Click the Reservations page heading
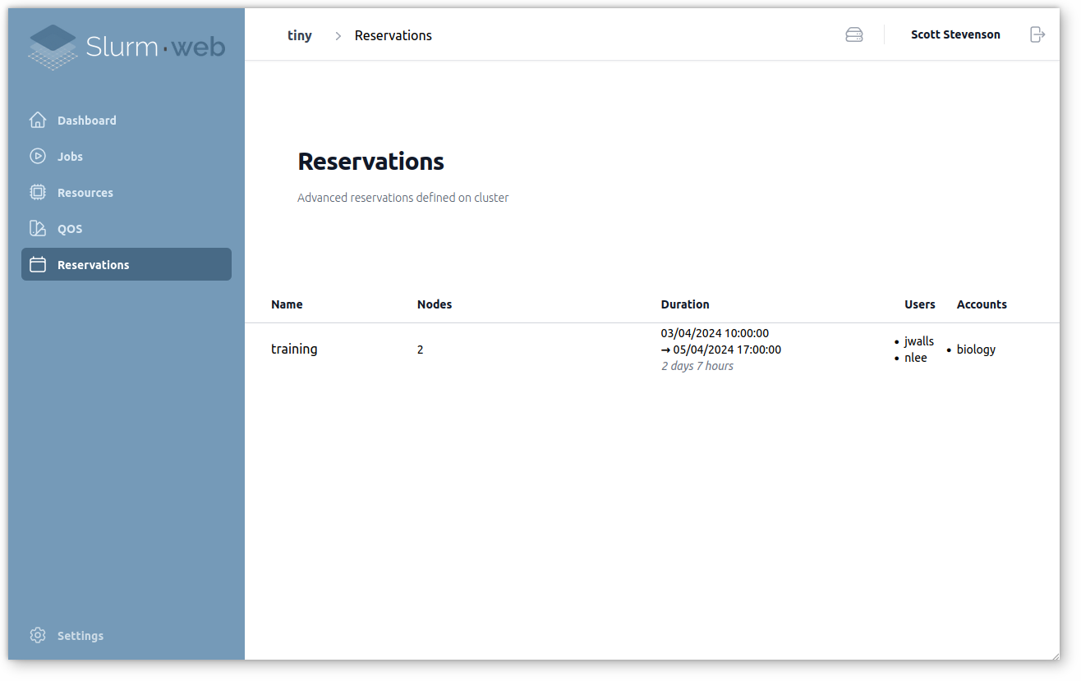The image size is (1081, 681). pos(370,162)
